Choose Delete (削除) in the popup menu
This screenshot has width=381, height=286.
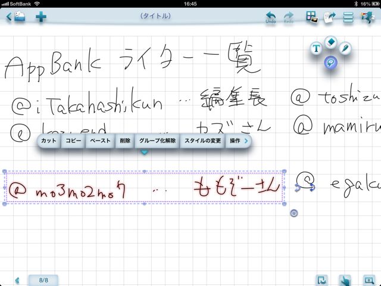(125, 141)
